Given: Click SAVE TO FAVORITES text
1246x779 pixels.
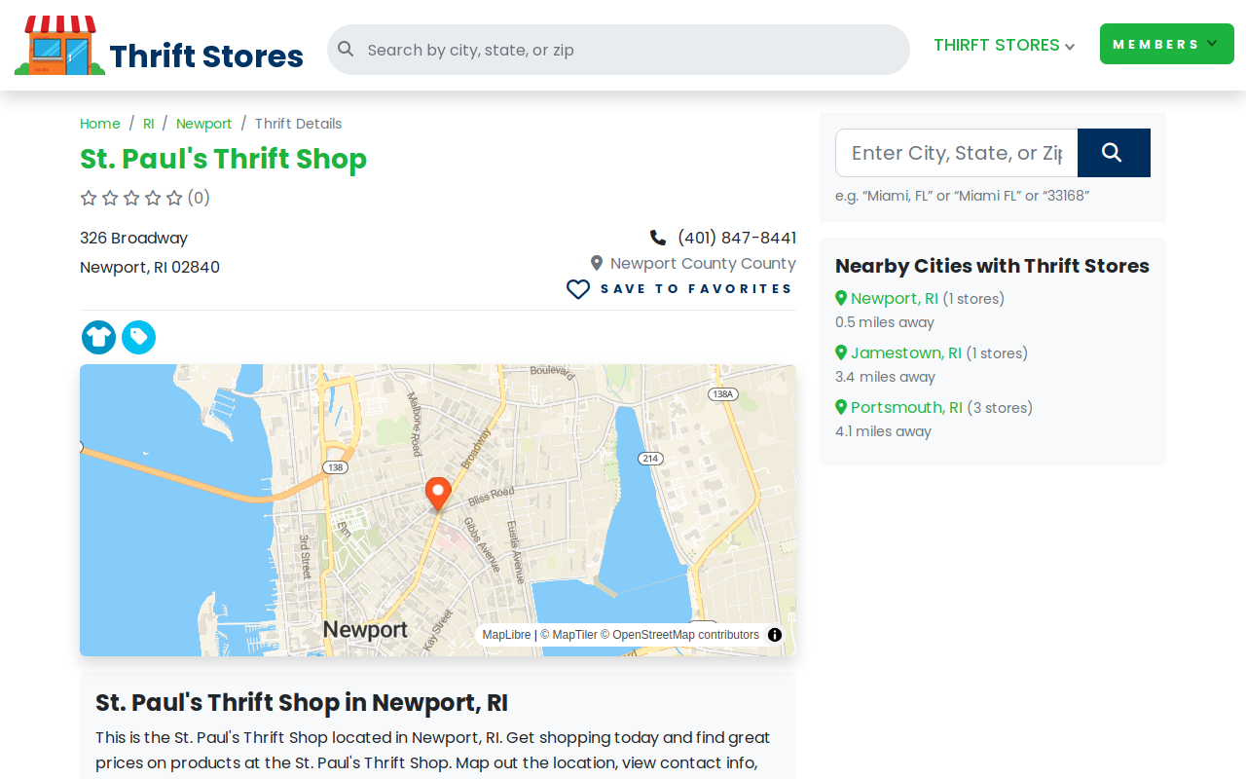Looking at the screenshot, I should 696,289.
